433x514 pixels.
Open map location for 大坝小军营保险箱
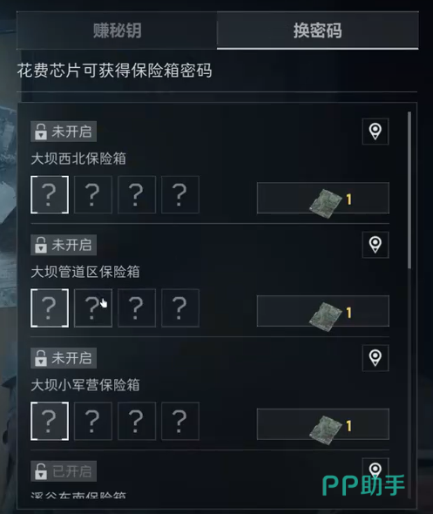[x=375, y=358]
